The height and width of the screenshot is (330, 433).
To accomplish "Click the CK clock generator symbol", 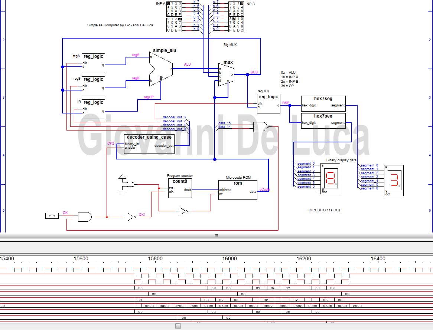I will [x=52, y=216].
